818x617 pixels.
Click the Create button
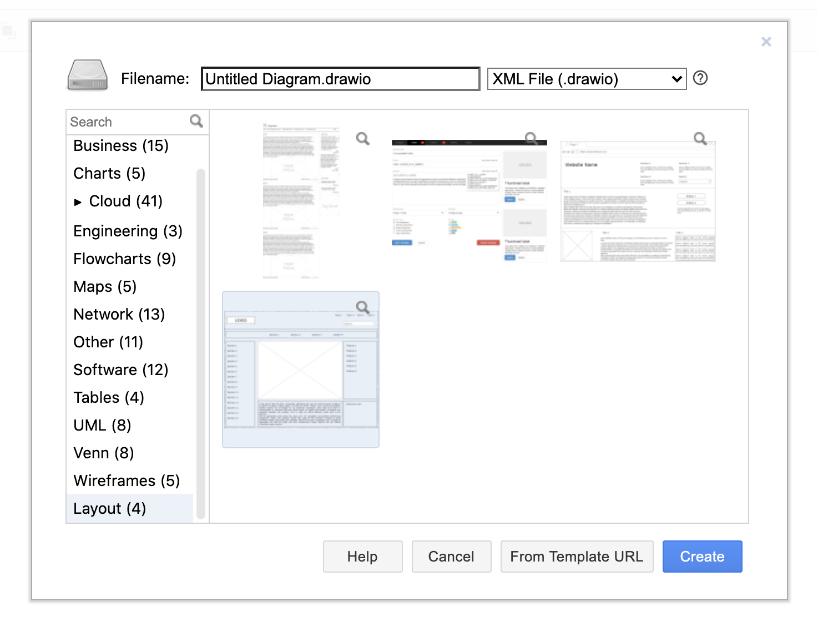[x=702, y=557]
